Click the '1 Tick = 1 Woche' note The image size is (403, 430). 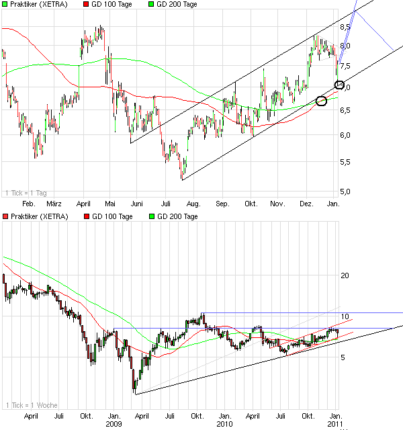pyautogui.click(x=32, y=405)
